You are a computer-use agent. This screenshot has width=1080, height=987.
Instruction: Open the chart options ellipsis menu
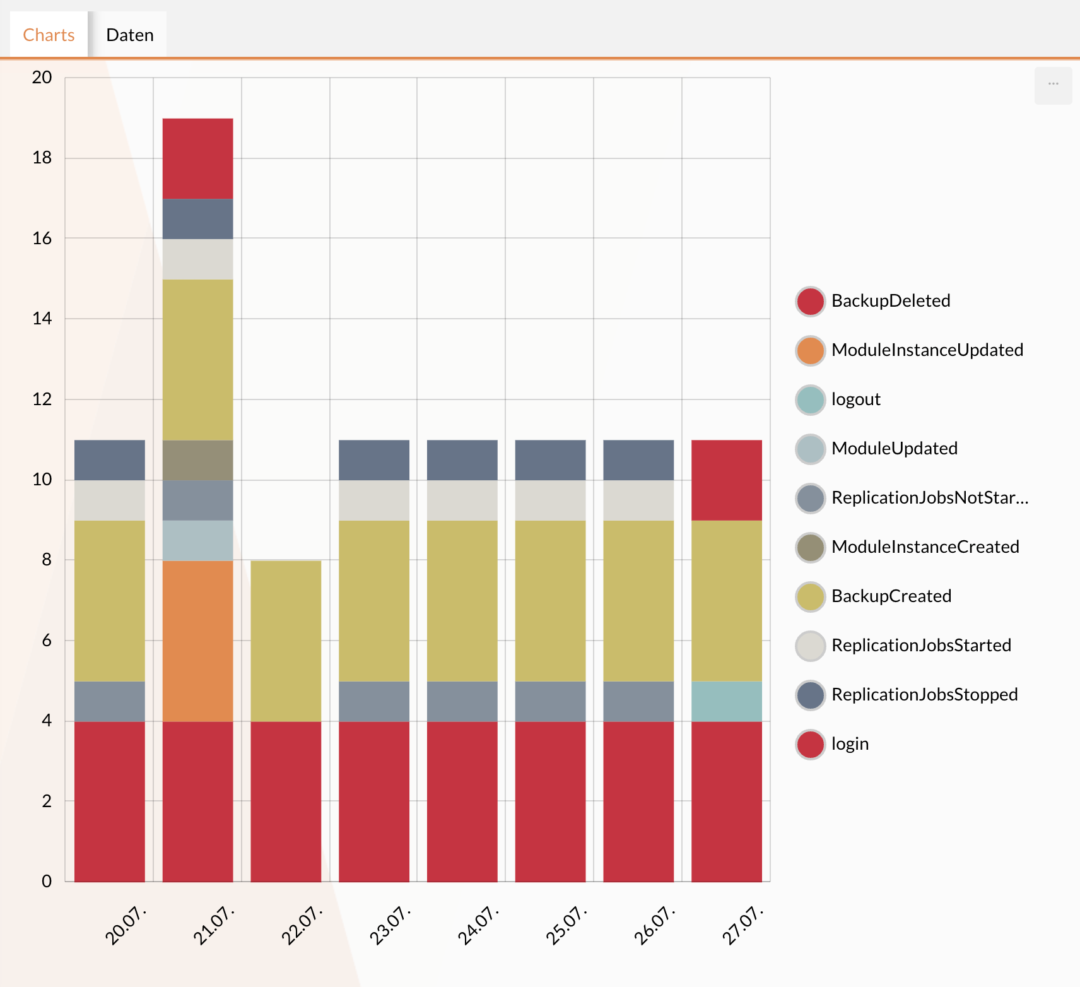click(1053, 85)
